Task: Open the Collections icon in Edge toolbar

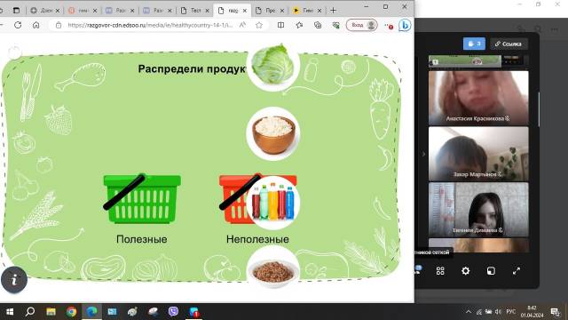Action: coord(318,25)
